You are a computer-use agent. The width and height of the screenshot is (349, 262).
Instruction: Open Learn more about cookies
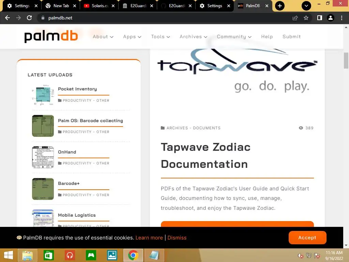[x=149, y=238]
